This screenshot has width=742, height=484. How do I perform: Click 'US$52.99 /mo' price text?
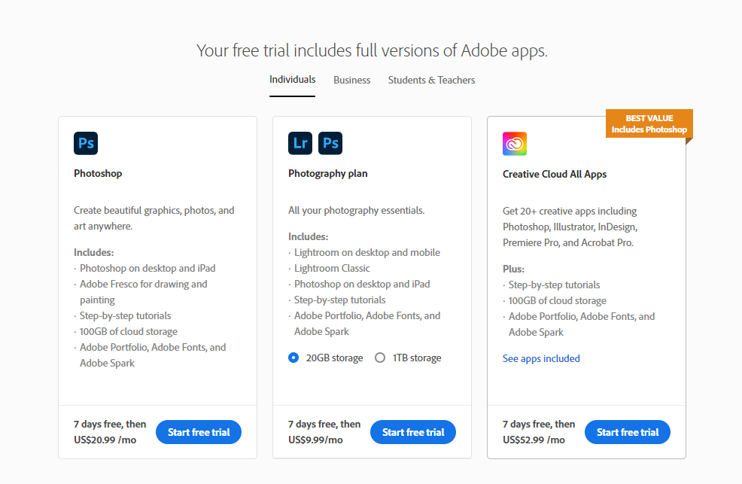(534, 440)
